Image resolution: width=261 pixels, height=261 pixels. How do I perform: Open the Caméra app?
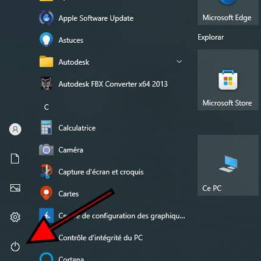[112, 150]
